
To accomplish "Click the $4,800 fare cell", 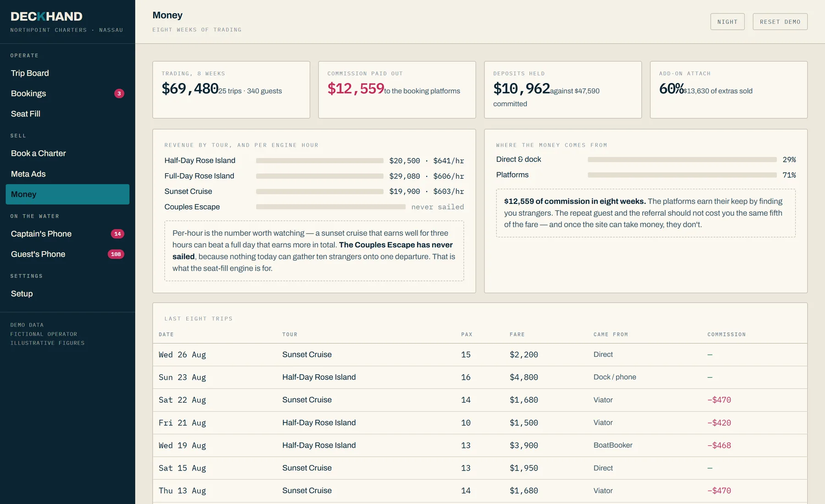I will pyautogui.click(x=524, y=378).
